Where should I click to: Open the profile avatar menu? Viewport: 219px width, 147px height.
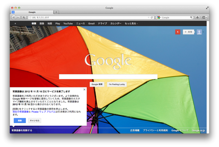199,32
